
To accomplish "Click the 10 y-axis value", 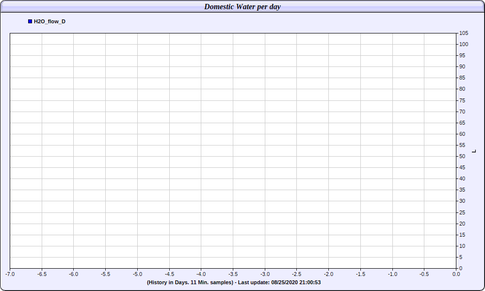I will coord(462,246).
